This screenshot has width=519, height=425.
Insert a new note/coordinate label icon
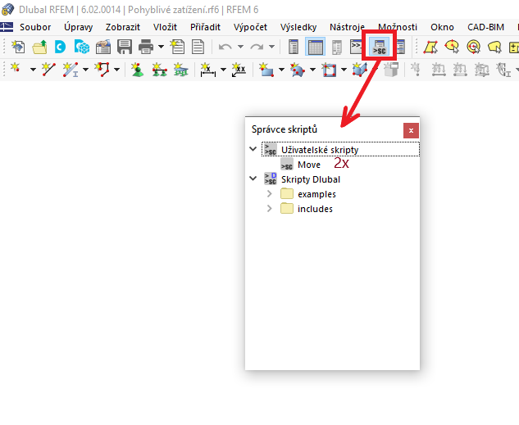239,70
